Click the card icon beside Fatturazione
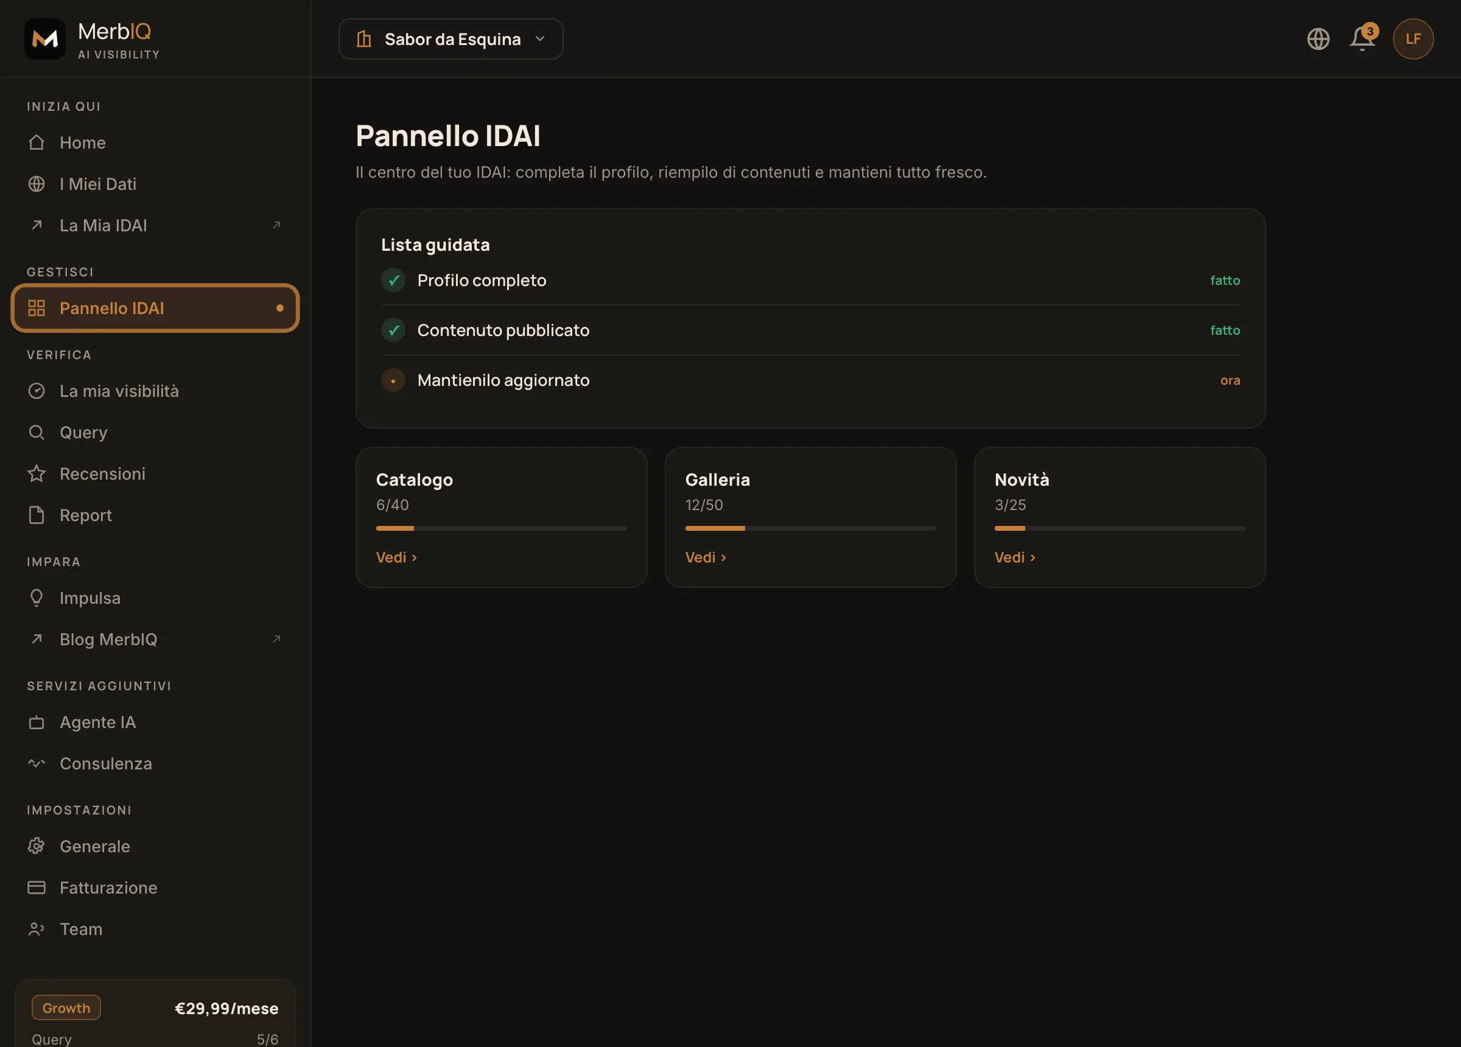This screenshot has width=1461, height=1047. tap(37, 888)
